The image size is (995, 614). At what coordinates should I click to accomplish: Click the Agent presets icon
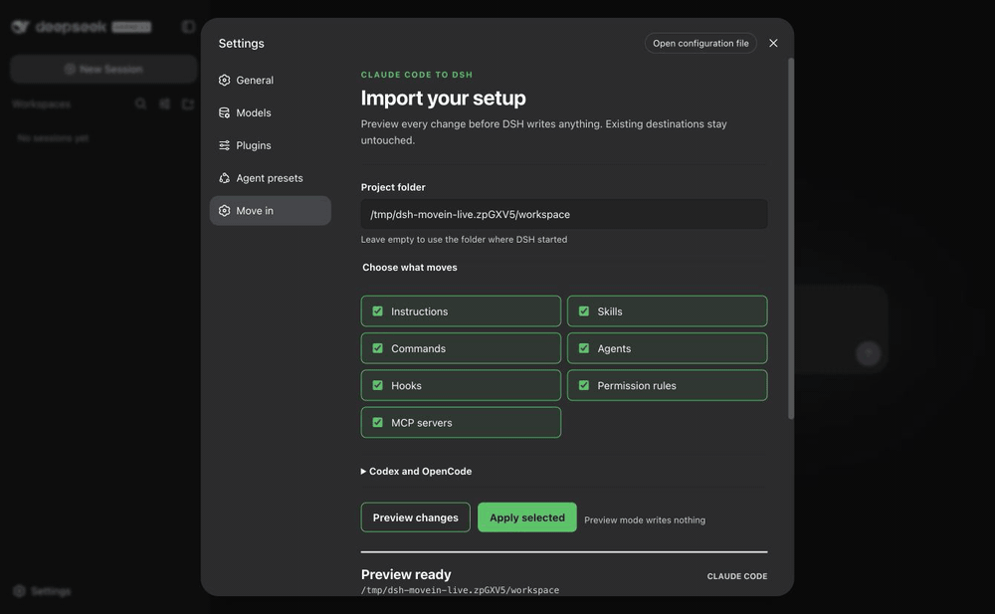tap(224, 178)
